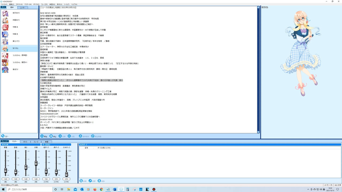This screenshot has width=342, height=192.
Task: Select voice 紲星あかり portrait icon
Action: pos(5,20)
